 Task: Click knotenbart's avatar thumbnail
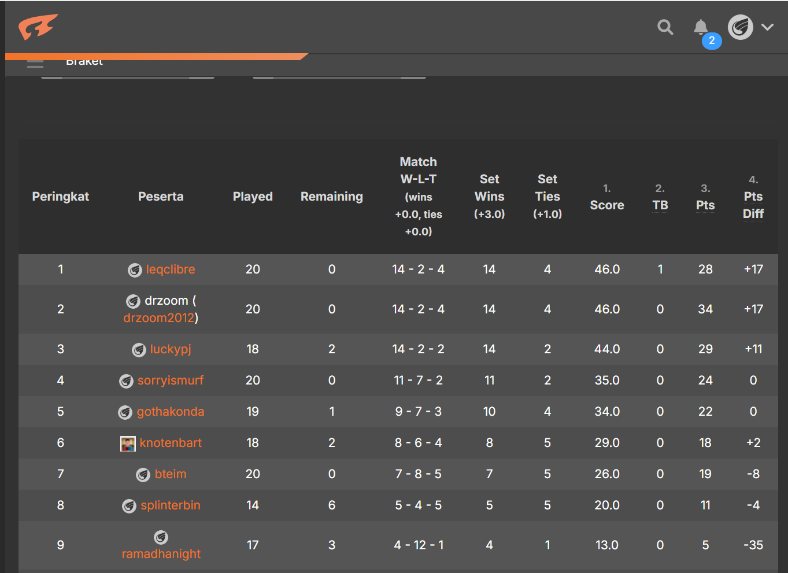pos(128,443)
